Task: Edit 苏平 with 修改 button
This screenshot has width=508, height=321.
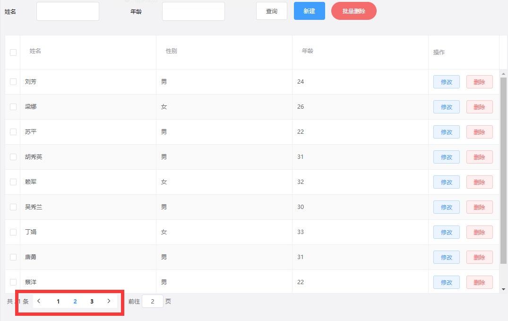Action: (447, 132)
